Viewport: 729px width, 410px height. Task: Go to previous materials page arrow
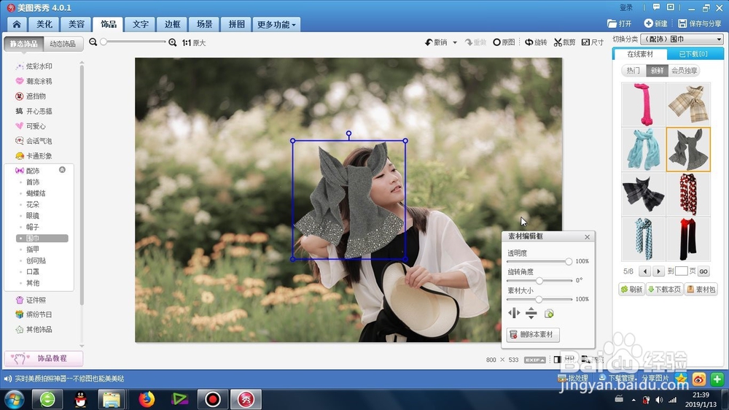(x=644, y=271)
